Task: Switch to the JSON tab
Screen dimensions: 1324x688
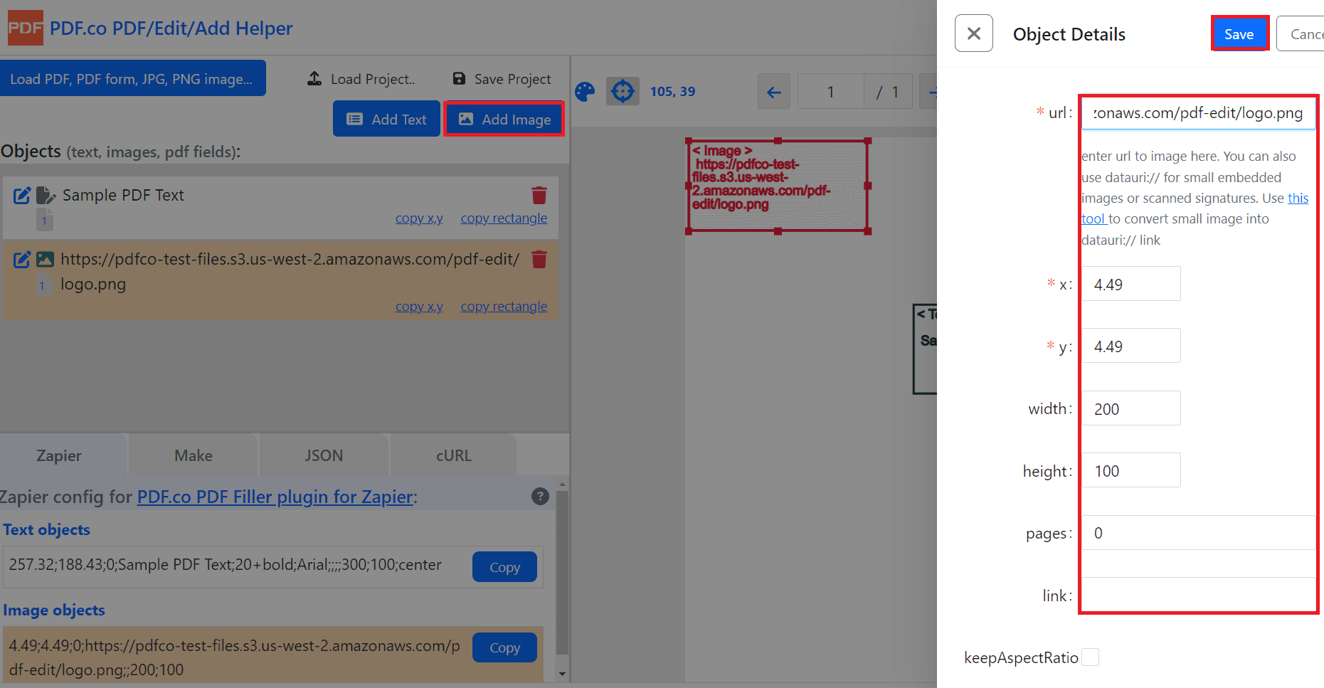Action: (x=324, y=455)
